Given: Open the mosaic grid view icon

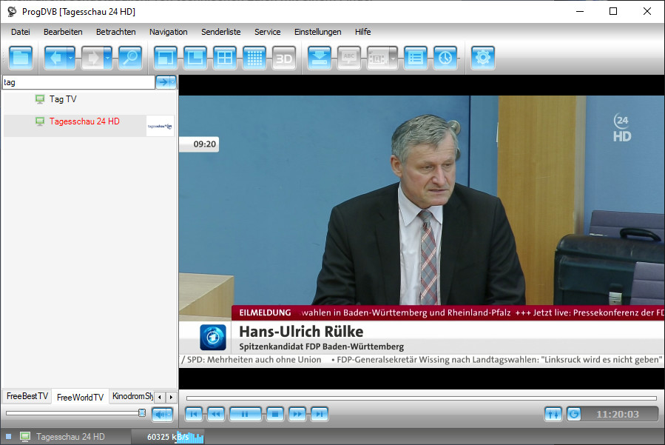Looking at the screenshot, I should click(x=254, y=58).
